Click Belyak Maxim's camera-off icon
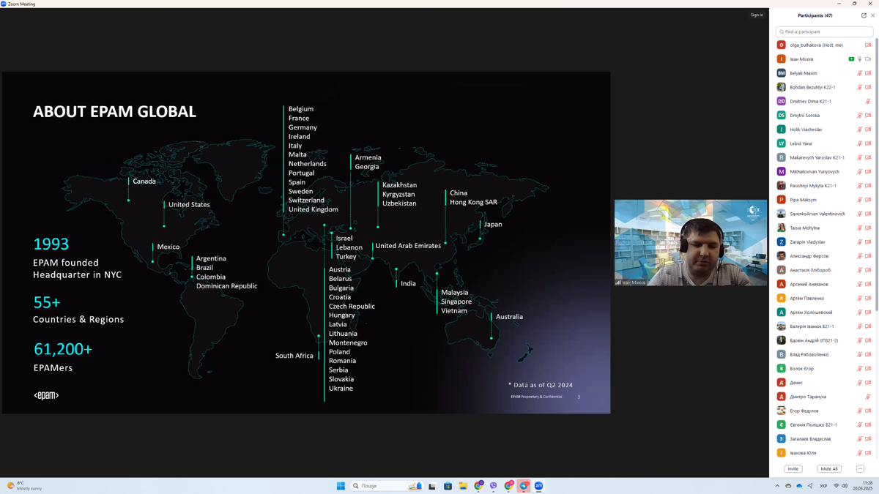This screenshot has width=879, height=494. point(868,73)
